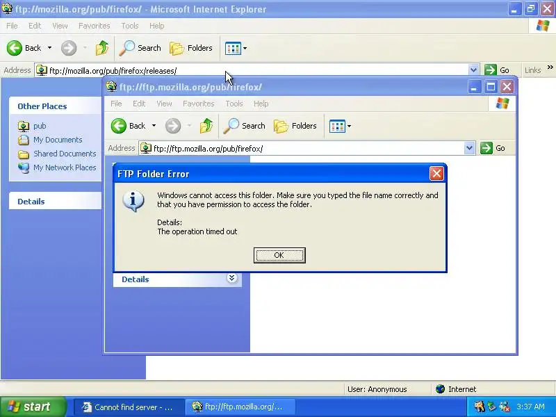Click Go button in the front window
556x417 pixels.
coord(493,148)
